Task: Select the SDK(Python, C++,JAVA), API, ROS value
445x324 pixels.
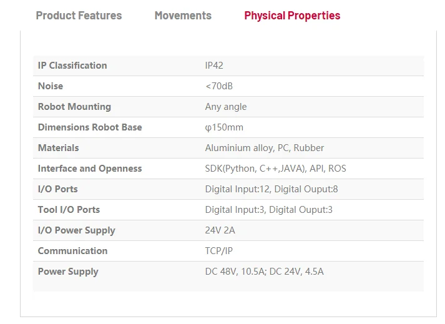Action: tap(275, 169)
